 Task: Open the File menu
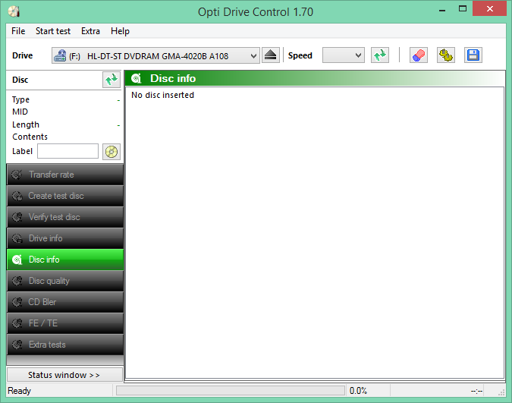[x=18, y=31]
